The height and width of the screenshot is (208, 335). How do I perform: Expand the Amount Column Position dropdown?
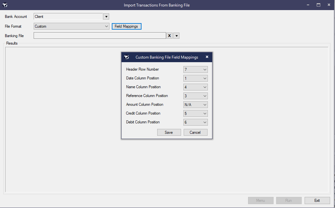point(195,105)
